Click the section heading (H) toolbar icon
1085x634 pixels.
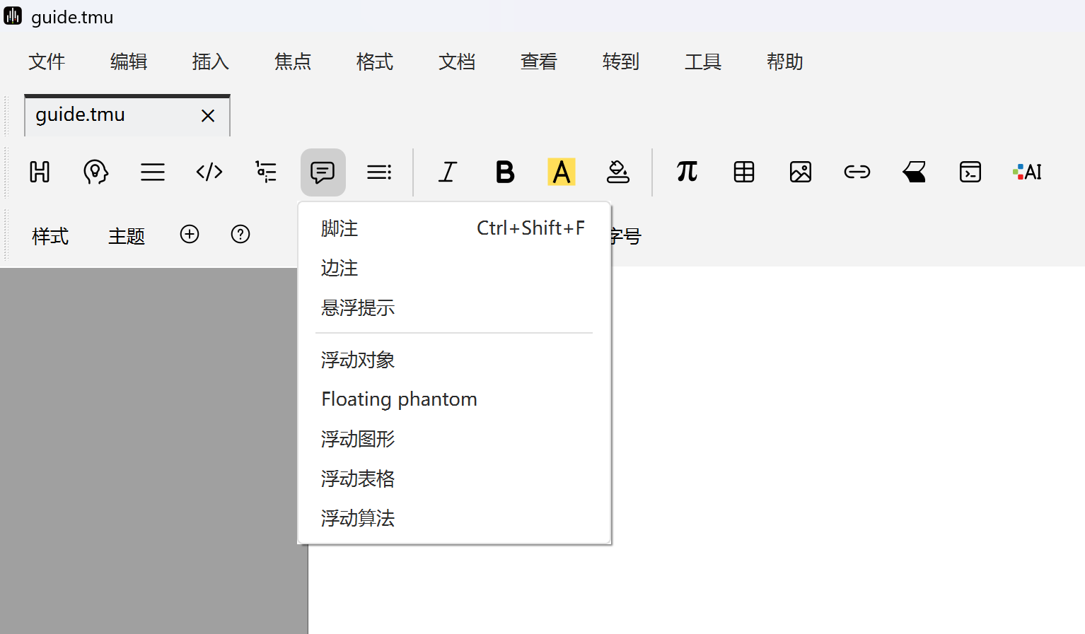coord(40,172)
